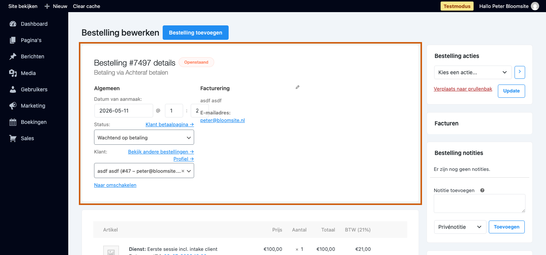Click the Notitie toevoegen text area

(480, 203)
